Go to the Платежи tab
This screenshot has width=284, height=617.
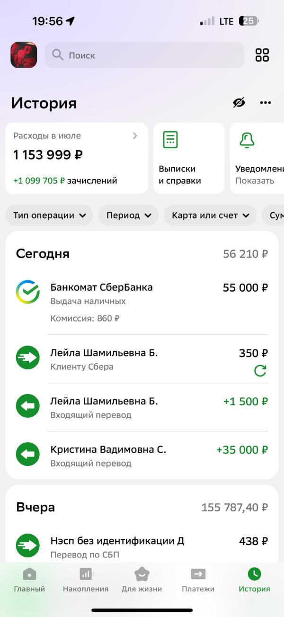[198, 581]
